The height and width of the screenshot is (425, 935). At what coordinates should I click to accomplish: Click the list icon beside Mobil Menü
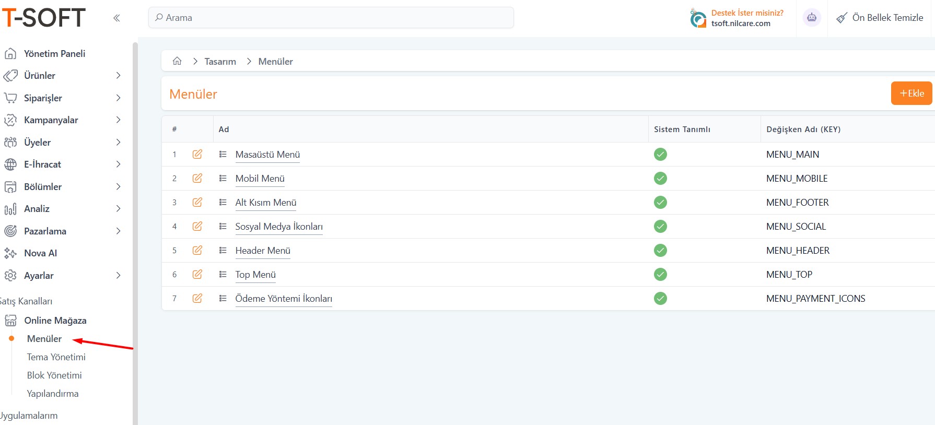[223, 178]
